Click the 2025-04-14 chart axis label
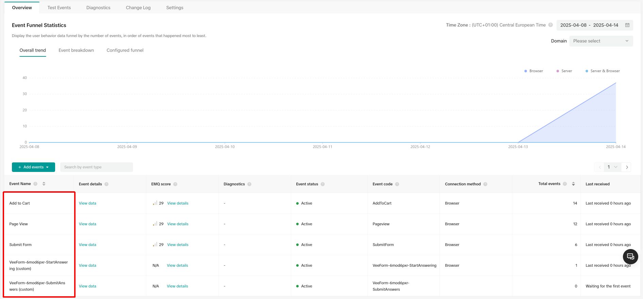 pos(615,147)
